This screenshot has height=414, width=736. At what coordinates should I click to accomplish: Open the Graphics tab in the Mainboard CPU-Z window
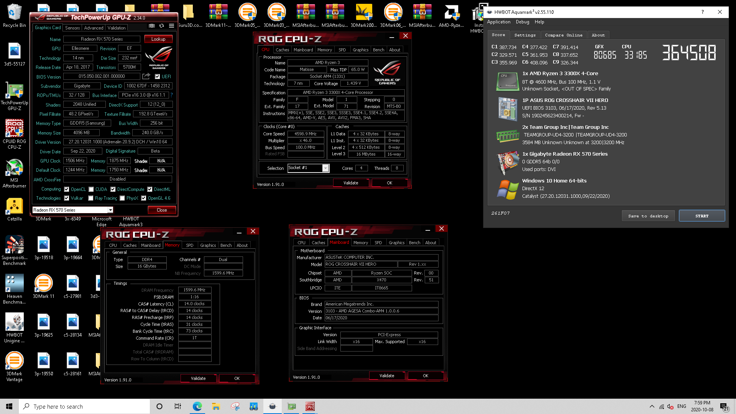point(396,243)
